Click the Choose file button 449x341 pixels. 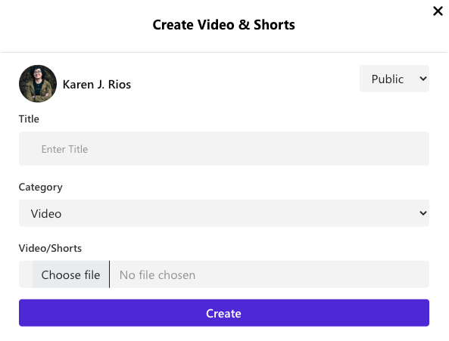[x=70, y=274]
